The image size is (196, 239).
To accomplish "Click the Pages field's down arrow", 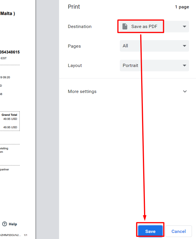I will pos(184,46).
